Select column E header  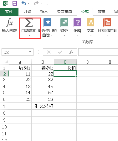tap(109, 62)
